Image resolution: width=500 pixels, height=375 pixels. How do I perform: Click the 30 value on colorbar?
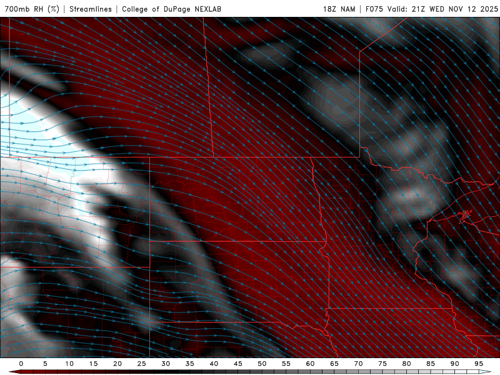coord(166,364)
